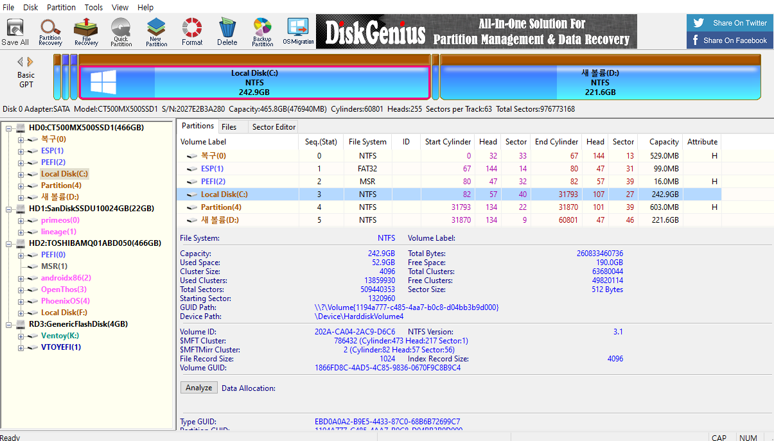The image size is (774, 441).
Task: Expand the 복구(0) tree node
Action: [x=21, y=139]
